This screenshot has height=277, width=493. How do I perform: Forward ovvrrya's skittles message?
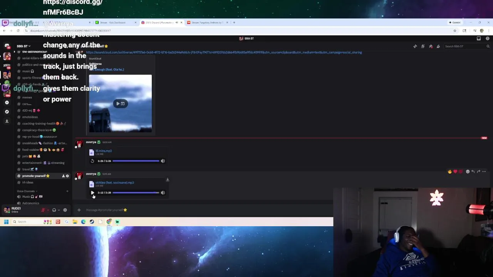pos(478,172)
